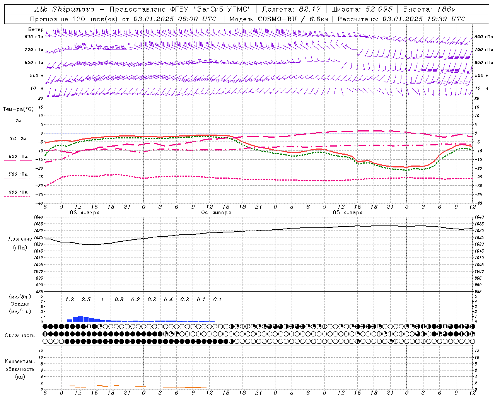The height and width of the screenshot is (396, 495).
Task: Click the (км) unit label
Action: pyautogui.click(x=20, y=377)
